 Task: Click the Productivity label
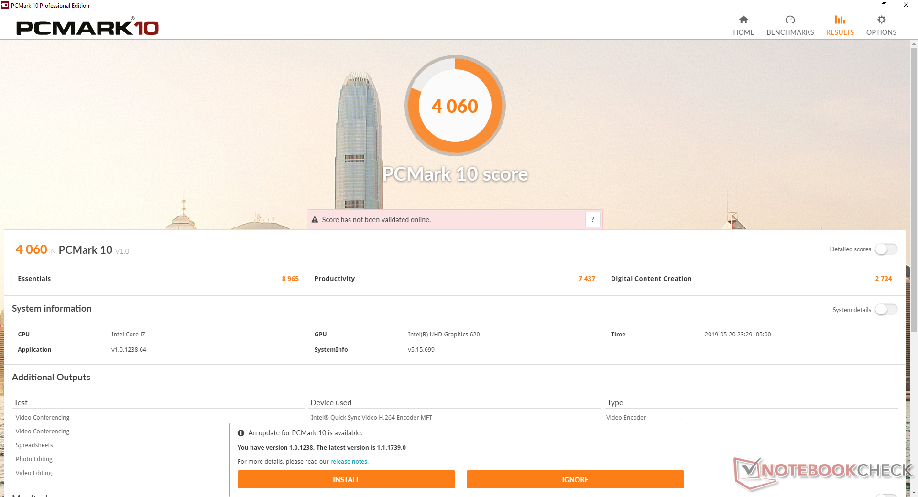point(335,279)
